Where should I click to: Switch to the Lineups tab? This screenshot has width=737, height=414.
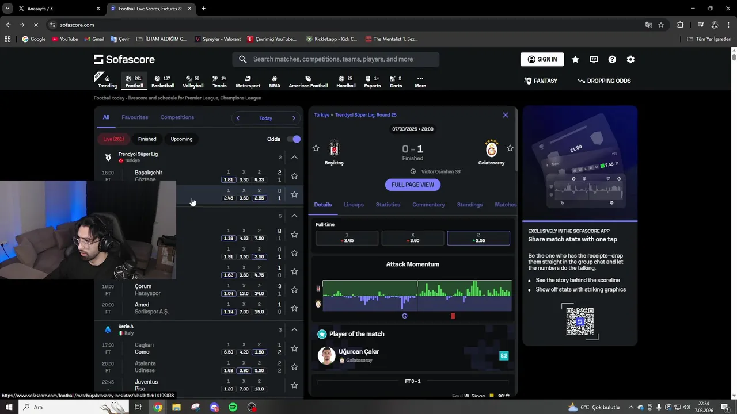(x=354, y=205)
